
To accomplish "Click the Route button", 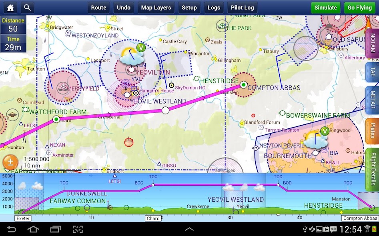I will tap(98, 8).
